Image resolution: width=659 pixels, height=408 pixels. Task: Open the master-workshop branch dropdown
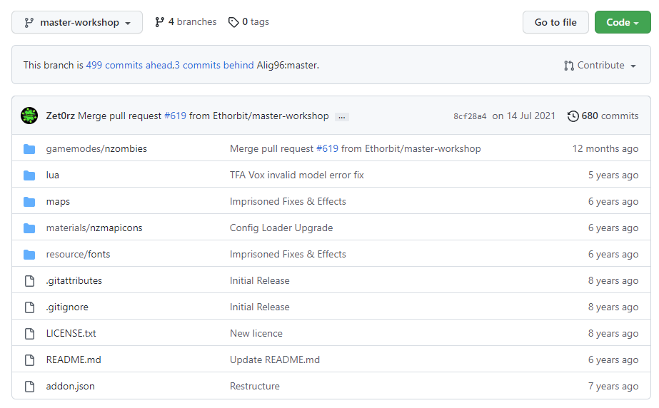click(x=77, y=22)
